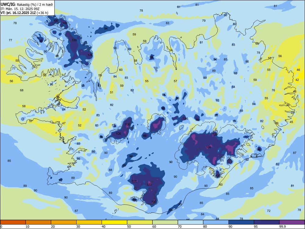
Task: Click the 40–50% bright yellow legend swatch
Action: (114, 222)
